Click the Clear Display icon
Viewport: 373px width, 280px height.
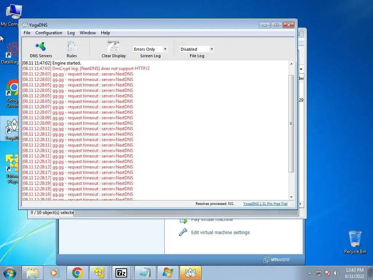pos(114,50)
